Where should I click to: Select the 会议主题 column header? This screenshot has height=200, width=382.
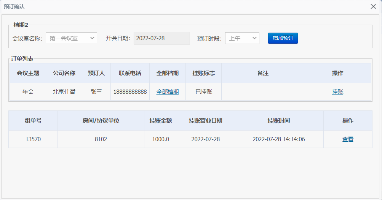click(x=28, y=73)
